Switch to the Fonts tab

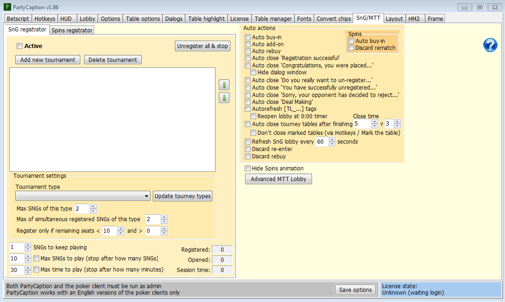304,18
